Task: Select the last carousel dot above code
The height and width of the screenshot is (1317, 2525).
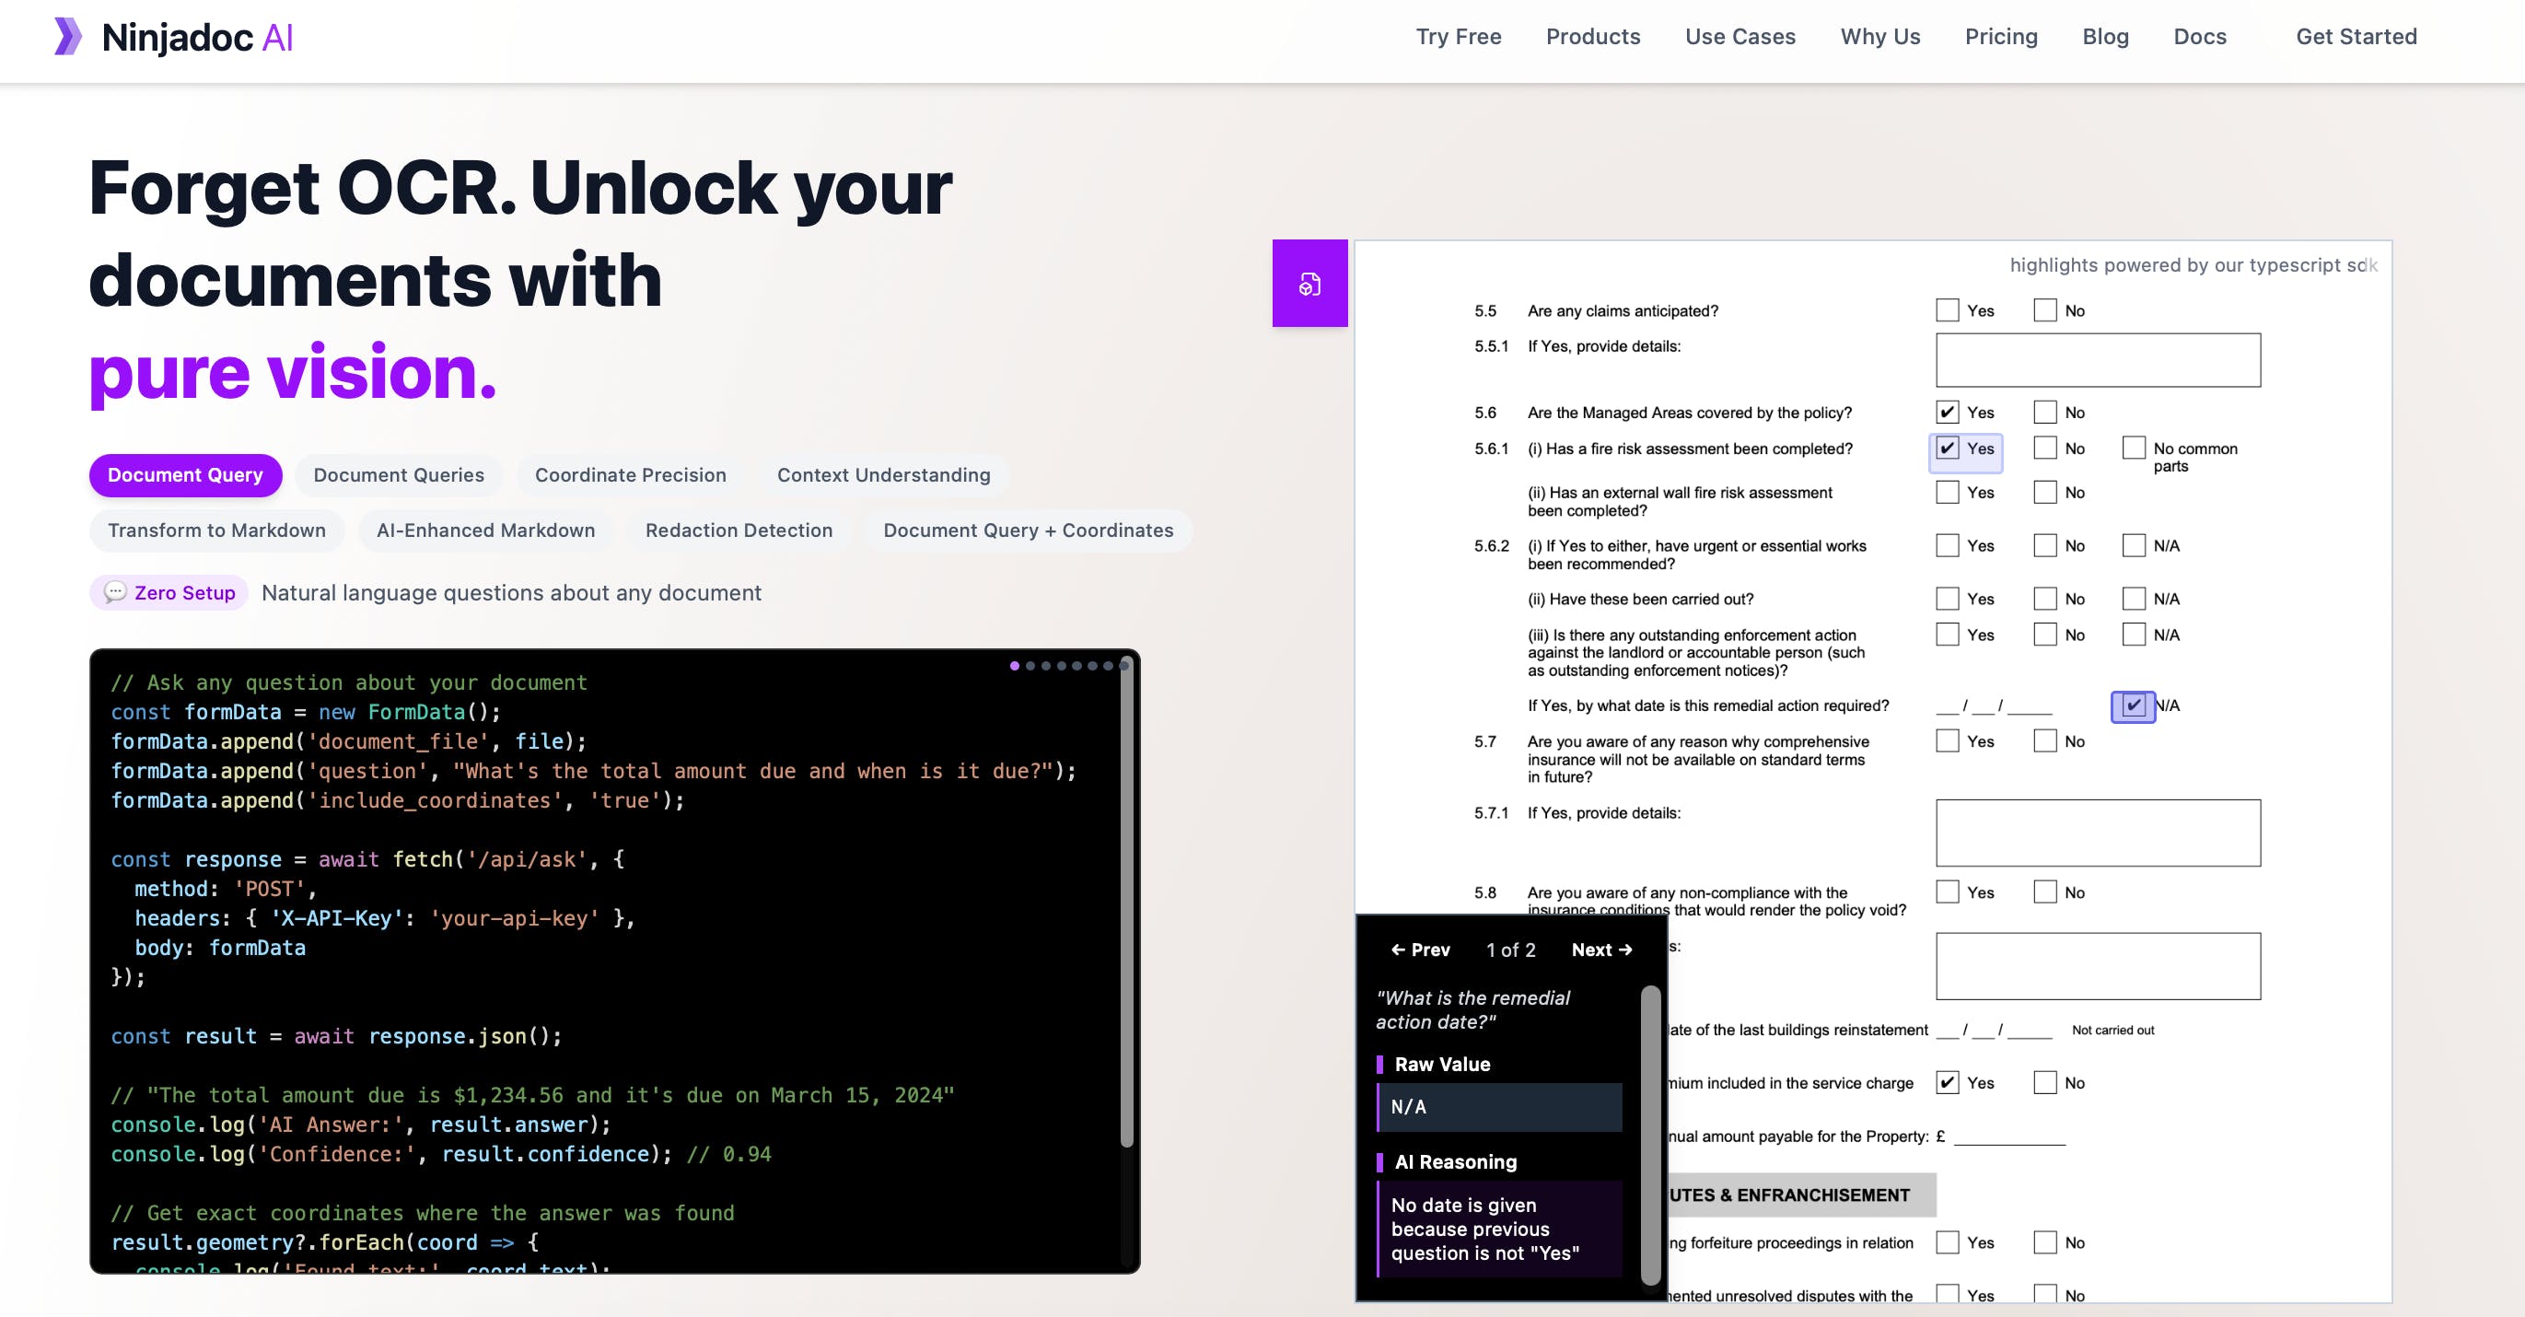Action: tap(1123, 666)
